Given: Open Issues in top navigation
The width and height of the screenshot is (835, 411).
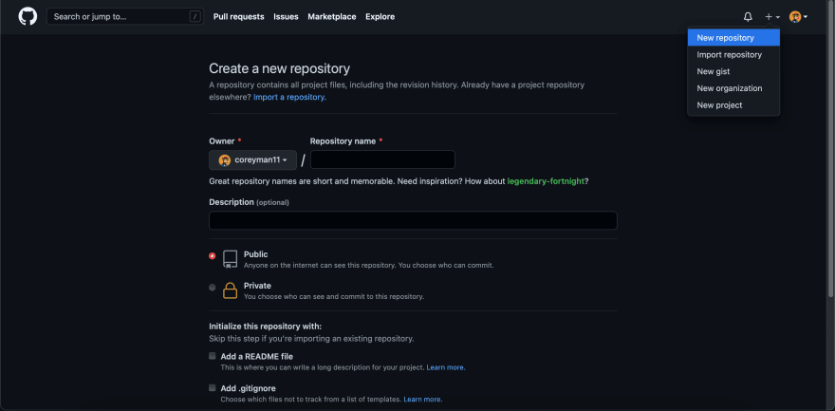Looking at the screenshot, I should (286, 16).
